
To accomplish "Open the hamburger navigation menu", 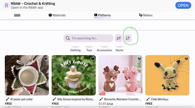I will pos(17,15).
